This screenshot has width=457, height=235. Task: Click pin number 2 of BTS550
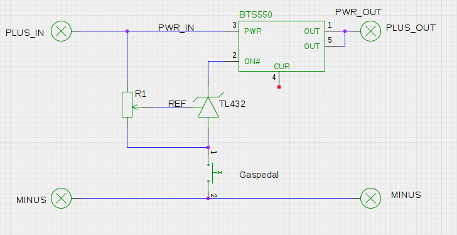(x=235, y=55)
